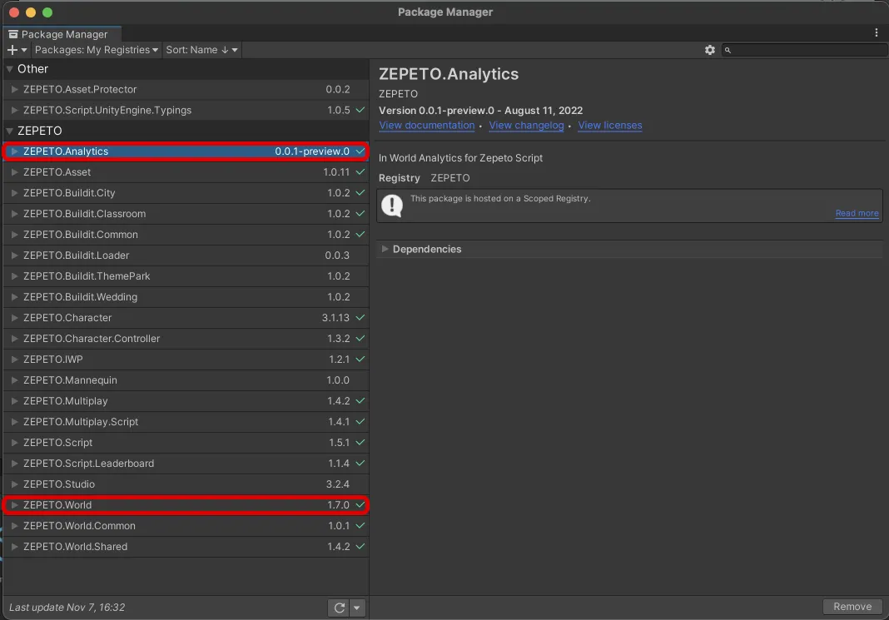
Task: Expand versions arrow for ZEPETO.Analytics
Action: (x=15, y=151)
